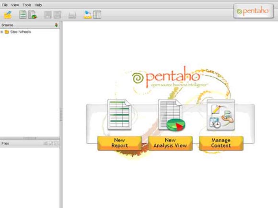
Task: Click the New Report toolbar icon
Action: 23,14
